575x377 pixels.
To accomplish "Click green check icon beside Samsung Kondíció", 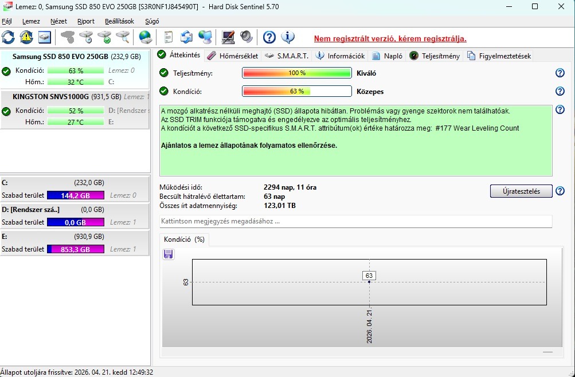I will 6,71.
